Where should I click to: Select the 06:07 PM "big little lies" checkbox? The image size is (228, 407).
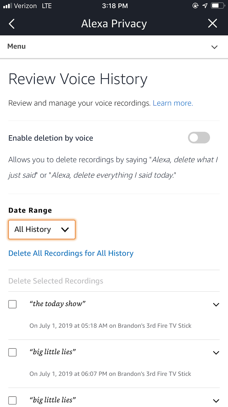pos(12,352)
